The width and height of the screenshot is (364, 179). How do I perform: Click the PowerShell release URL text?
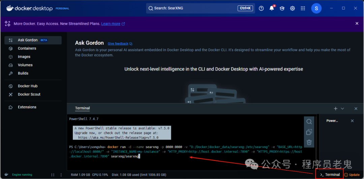point(118,138)
